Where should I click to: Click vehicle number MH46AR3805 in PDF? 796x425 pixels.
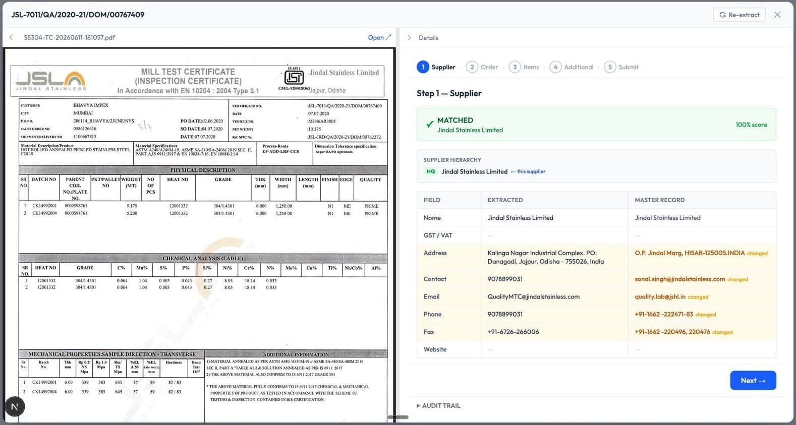pyautogui.click(x=321, y=122)
